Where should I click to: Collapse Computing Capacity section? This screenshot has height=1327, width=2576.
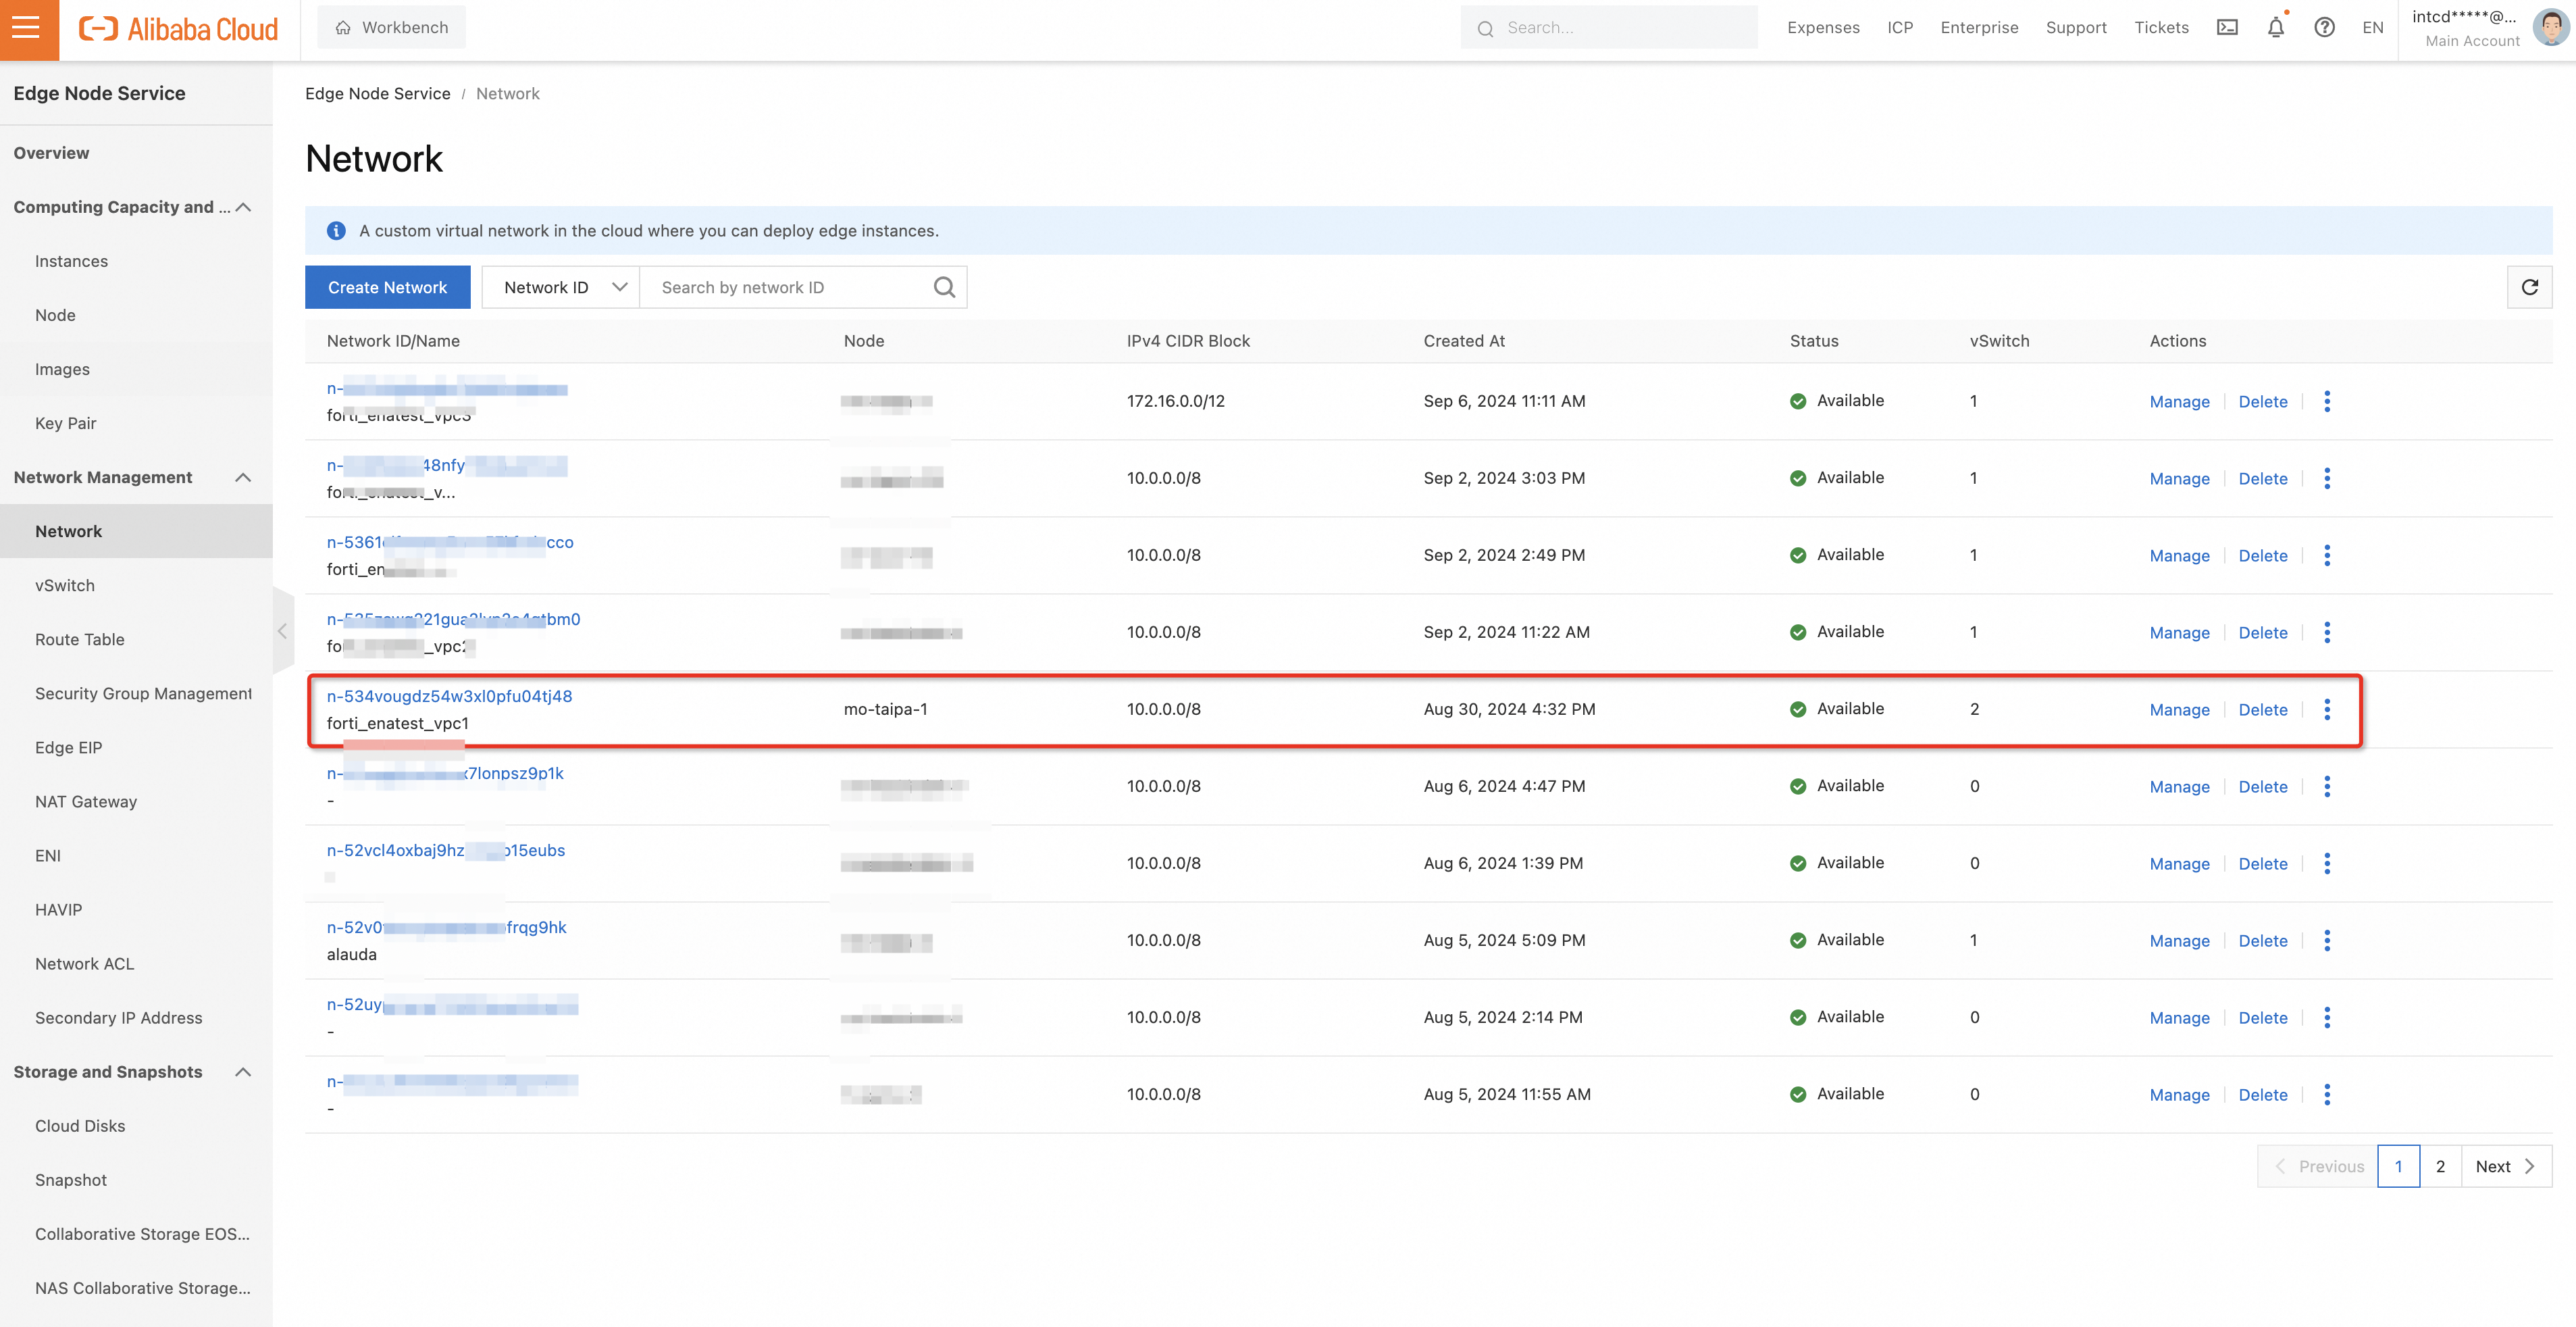click(x=243, y=207)
